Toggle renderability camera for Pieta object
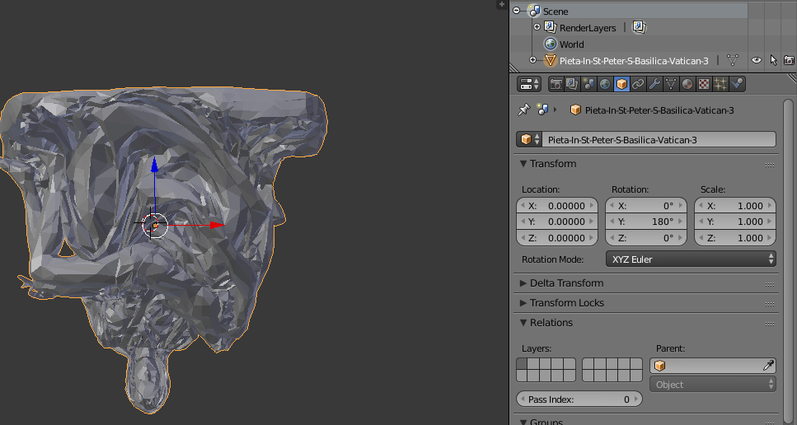The width and height of the screenshot is (797, 425). 789,60
